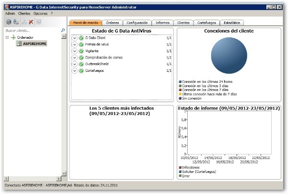Click the 'Sin conexión' legend swatch

point(180,98)
